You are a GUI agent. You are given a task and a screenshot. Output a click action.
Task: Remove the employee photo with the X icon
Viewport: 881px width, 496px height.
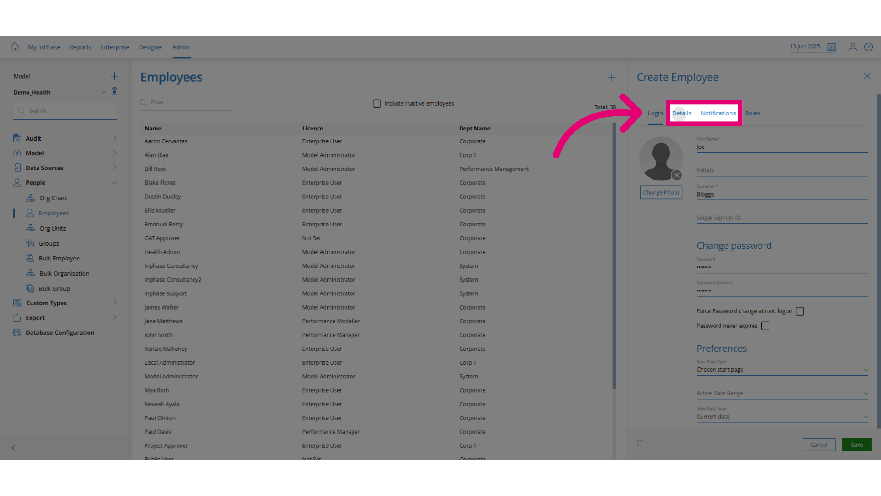676,175
